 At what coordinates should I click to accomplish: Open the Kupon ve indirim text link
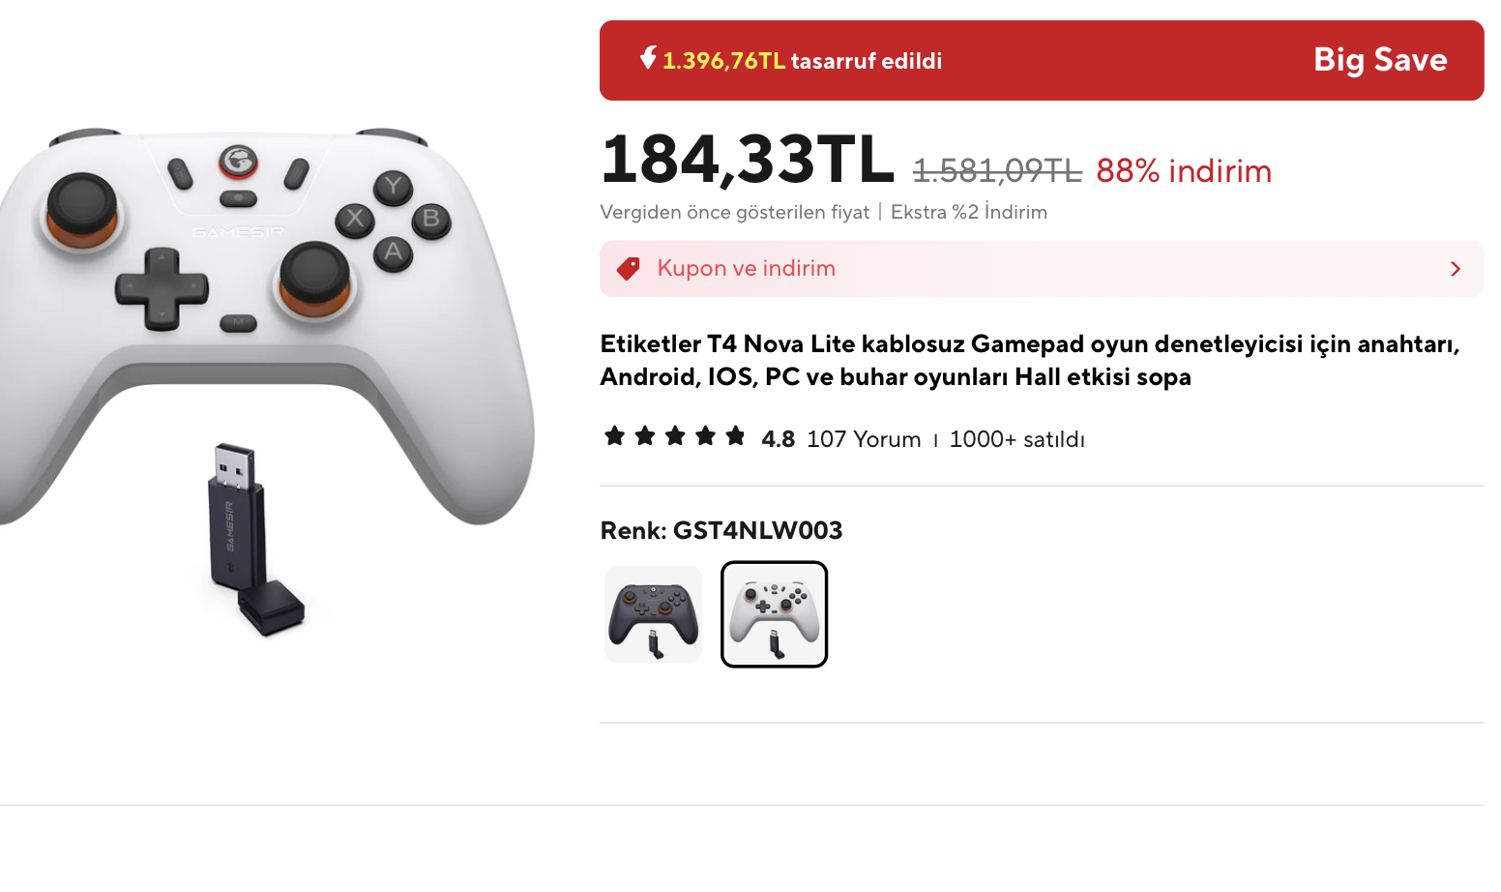point(746,269)
